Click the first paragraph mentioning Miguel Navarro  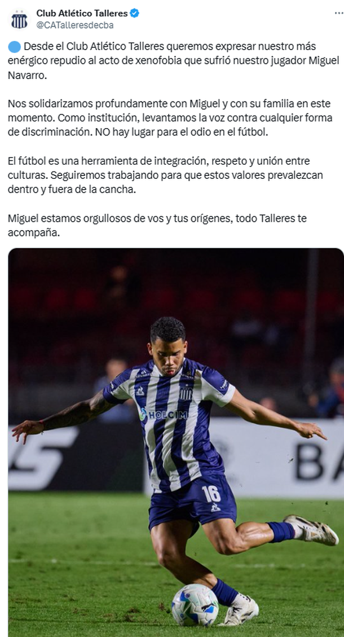pos(174,60)
